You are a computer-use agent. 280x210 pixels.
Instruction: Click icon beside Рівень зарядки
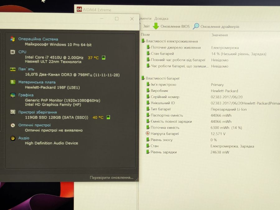[148, 152]
